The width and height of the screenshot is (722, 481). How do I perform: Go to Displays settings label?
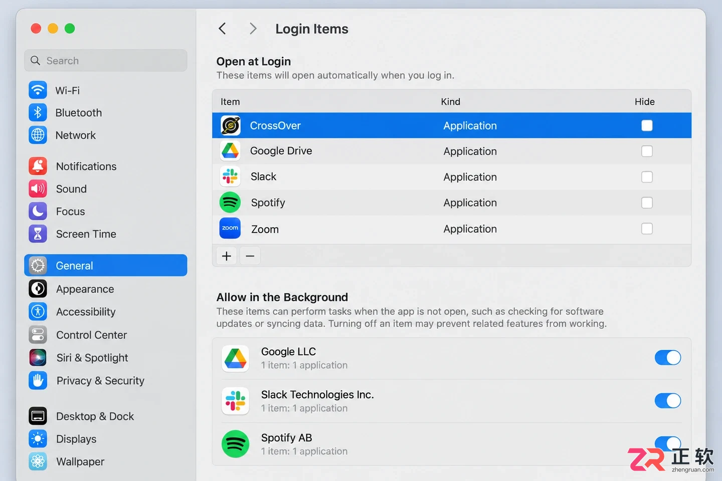pyautogui.click(x=76, y=439)
